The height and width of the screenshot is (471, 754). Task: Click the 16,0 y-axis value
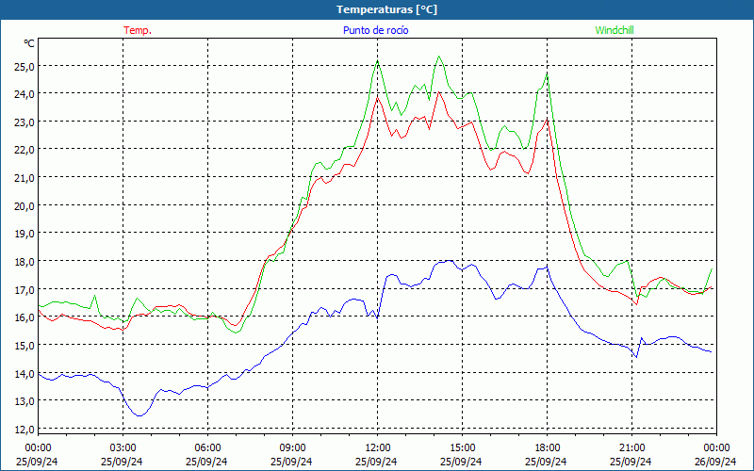coord(25,317)
